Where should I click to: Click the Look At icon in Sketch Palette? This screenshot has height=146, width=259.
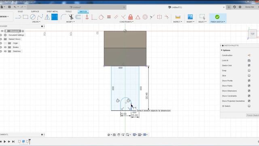coord(249,60)
